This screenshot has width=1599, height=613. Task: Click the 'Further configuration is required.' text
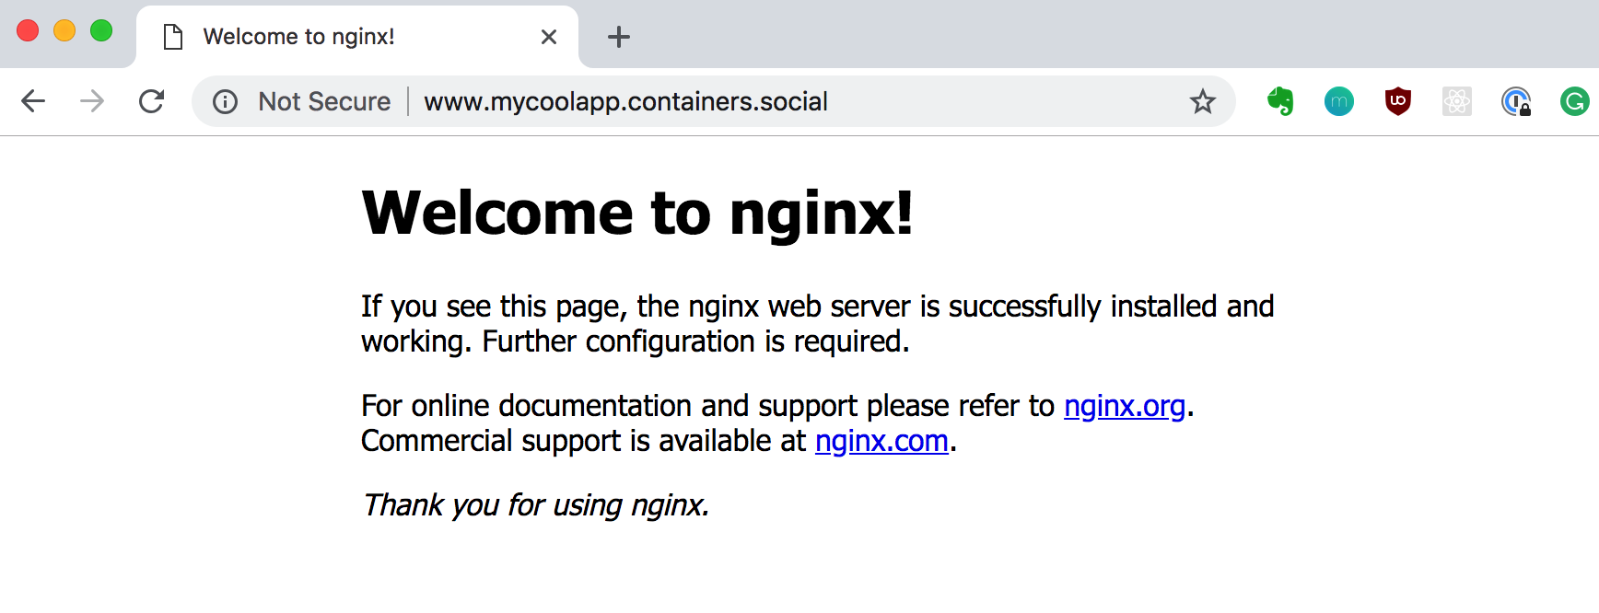pos(695,341)
